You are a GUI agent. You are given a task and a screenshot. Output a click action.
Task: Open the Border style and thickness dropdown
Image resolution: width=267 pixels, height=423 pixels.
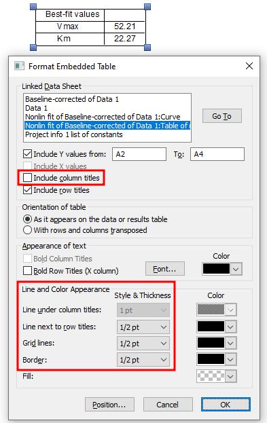pos(143,360)
